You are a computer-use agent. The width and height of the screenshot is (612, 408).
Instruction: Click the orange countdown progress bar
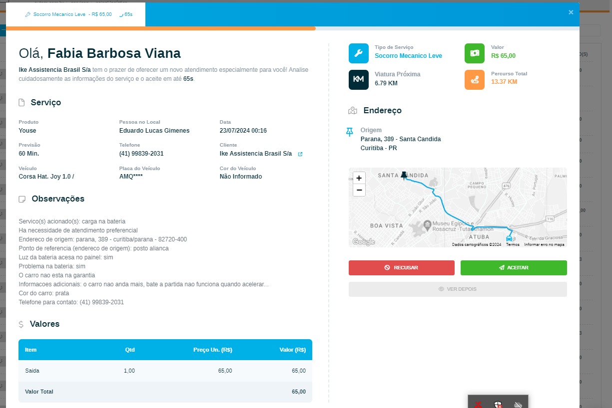(161, 28)
